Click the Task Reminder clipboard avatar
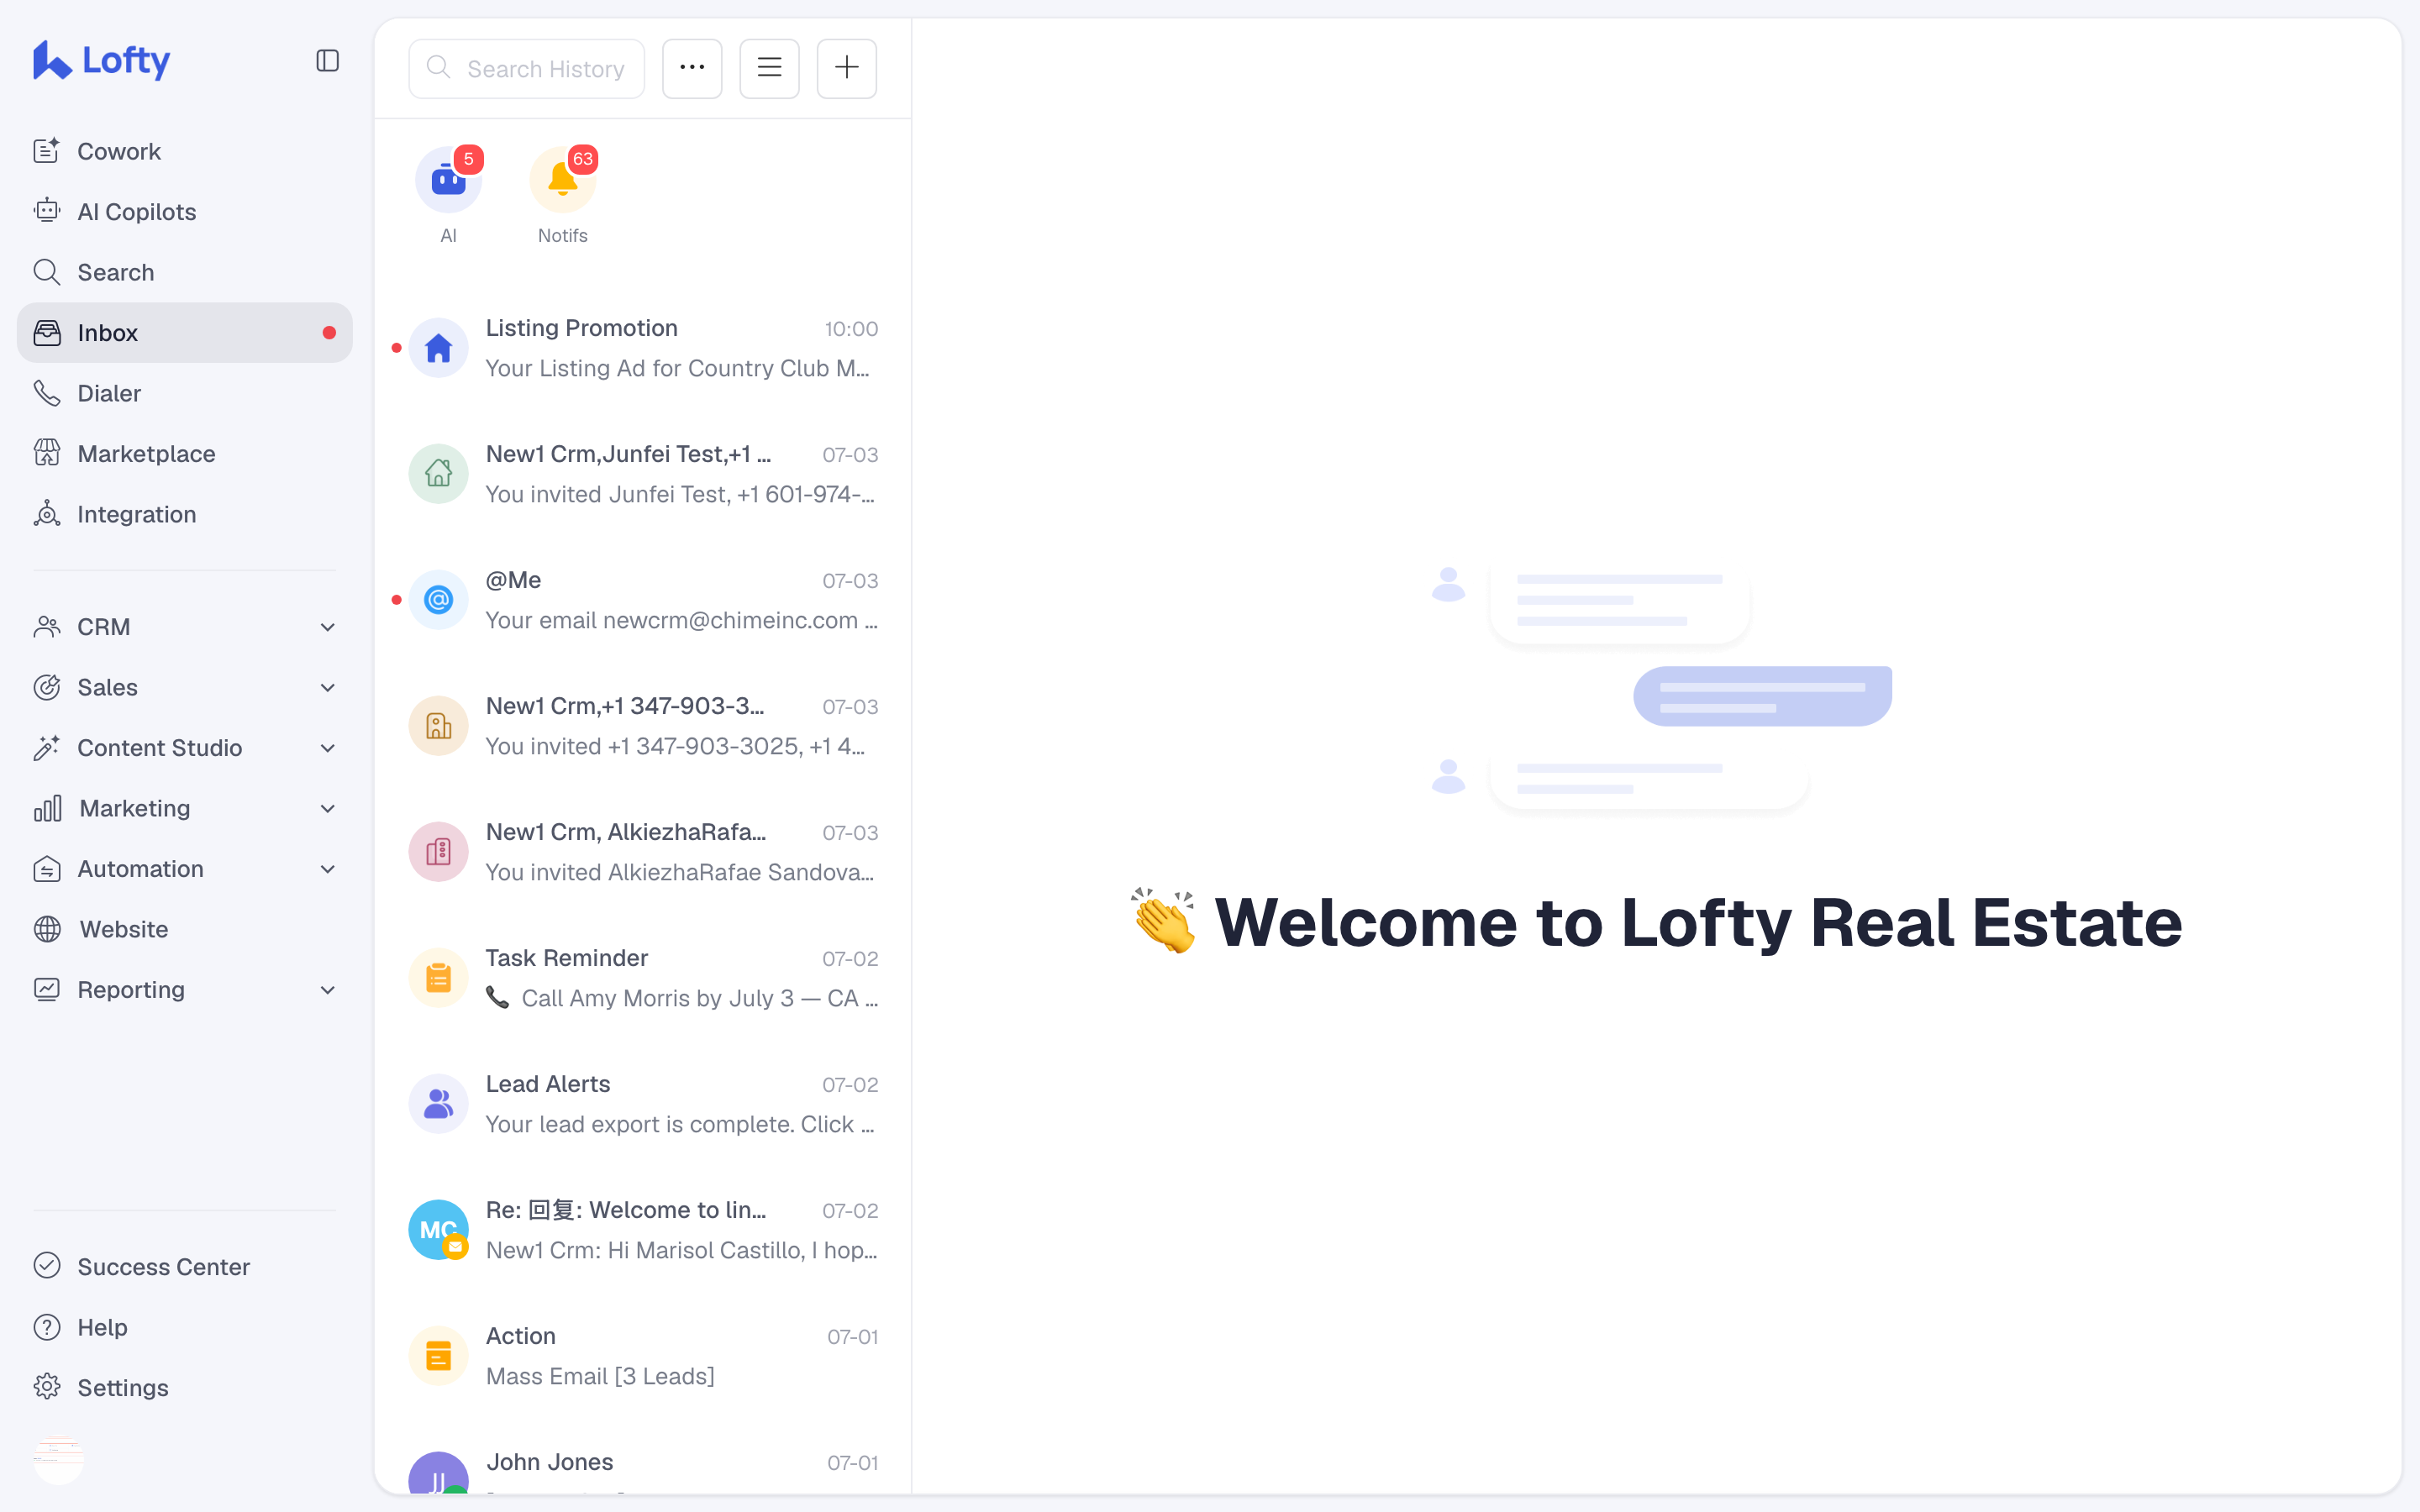 438,978
